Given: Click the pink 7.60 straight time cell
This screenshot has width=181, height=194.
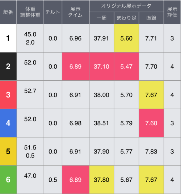Looking at the screenshot, I should (x=151, y=123).
